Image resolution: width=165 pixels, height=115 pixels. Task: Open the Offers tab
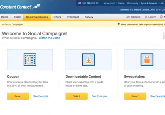[57, 17]
